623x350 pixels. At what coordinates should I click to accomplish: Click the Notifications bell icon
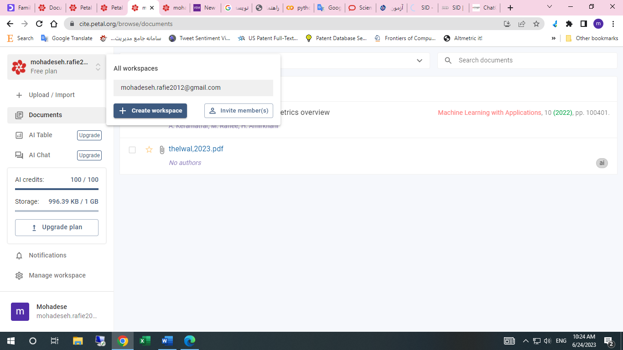click(x=19, y=256)
